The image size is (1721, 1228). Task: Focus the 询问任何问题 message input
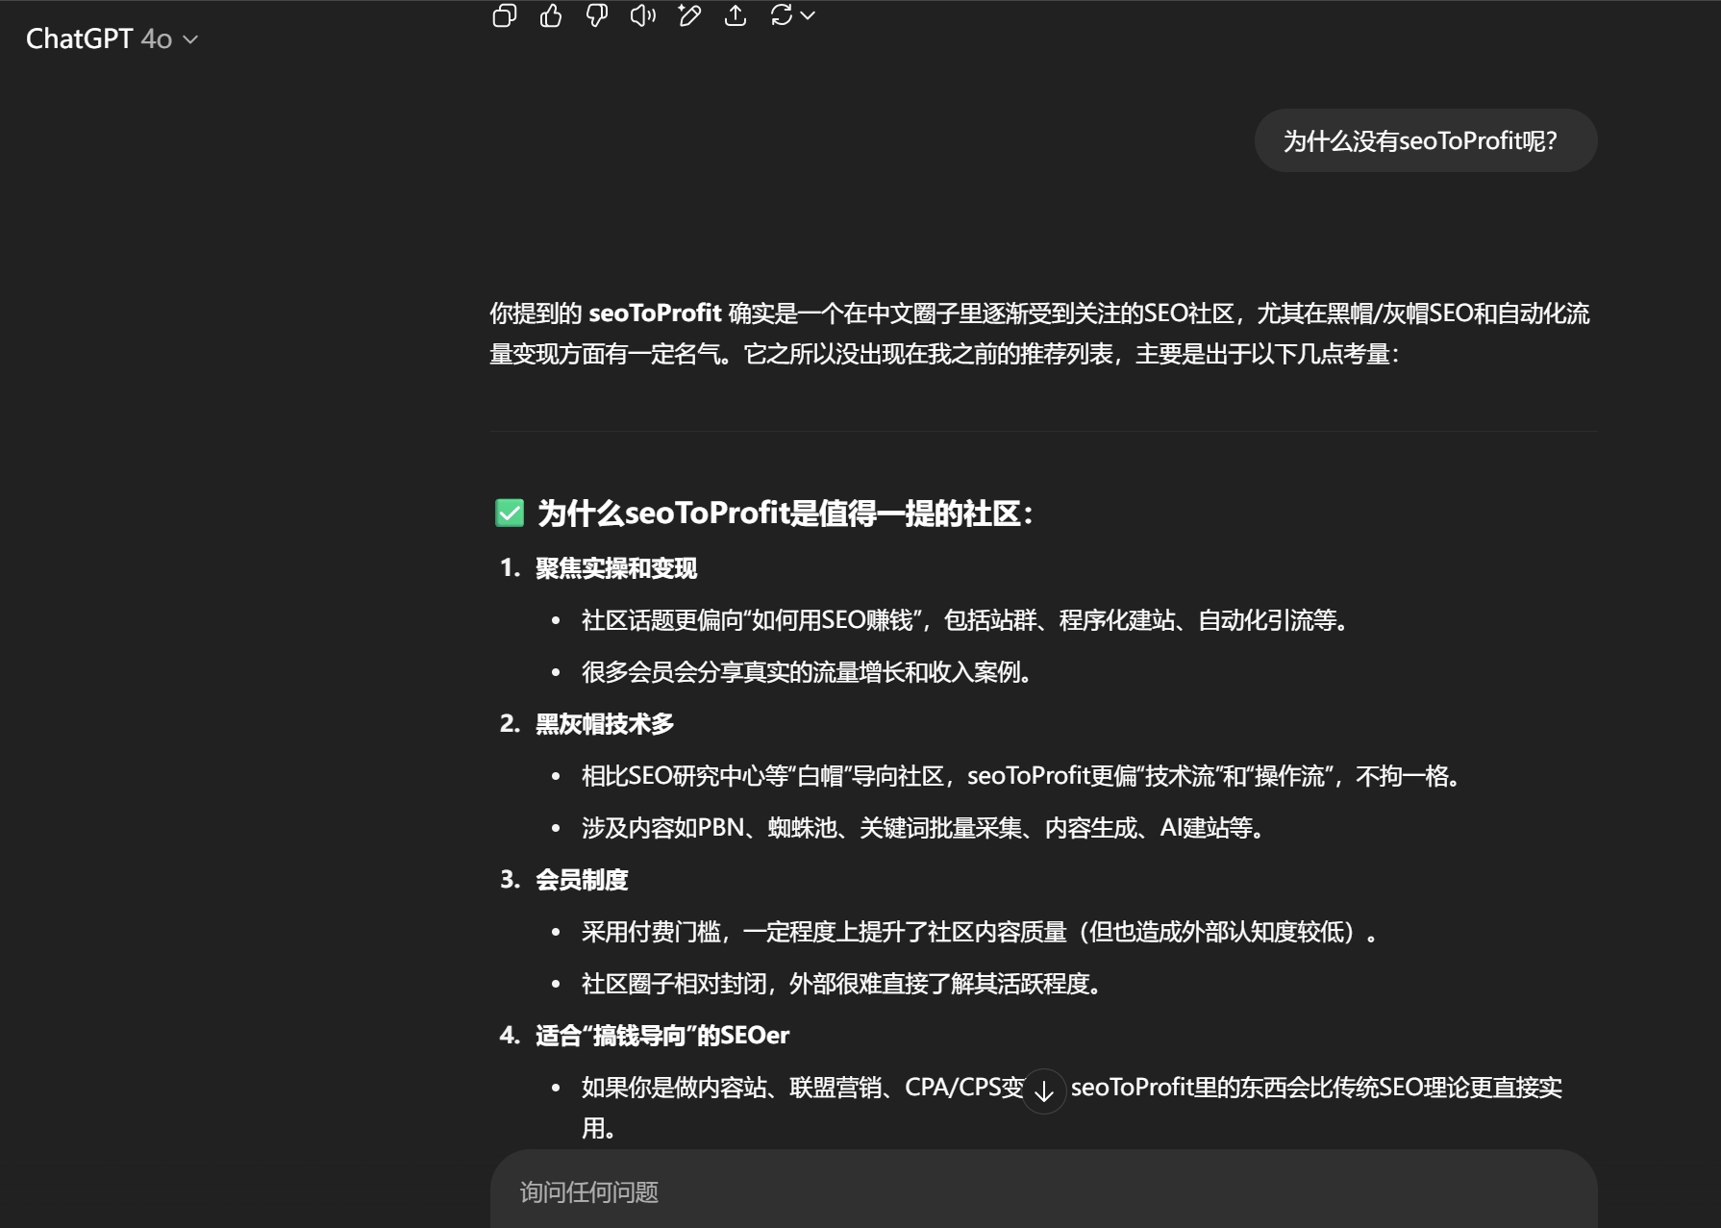coord(1043,1192)
